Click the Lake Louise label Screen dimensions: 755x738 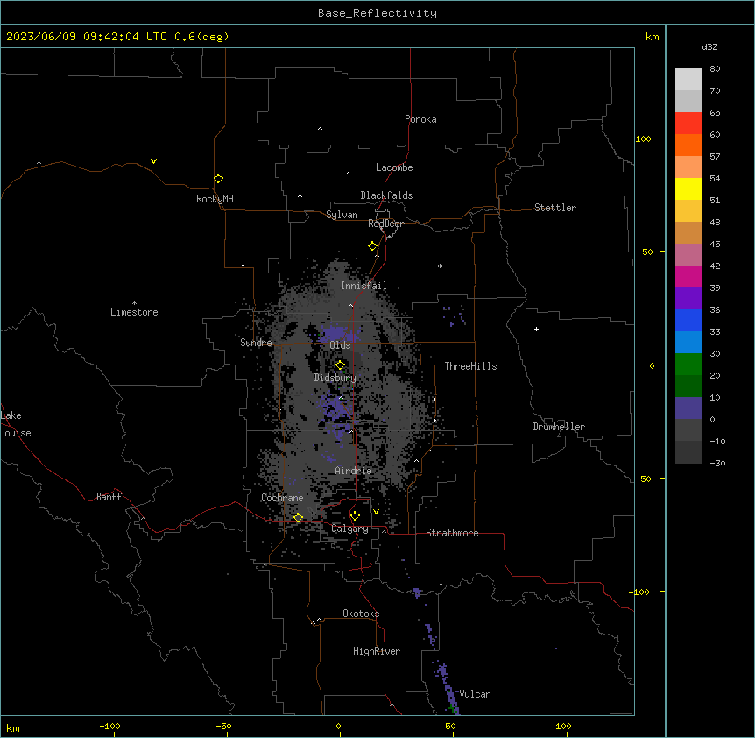pos(16,424)
